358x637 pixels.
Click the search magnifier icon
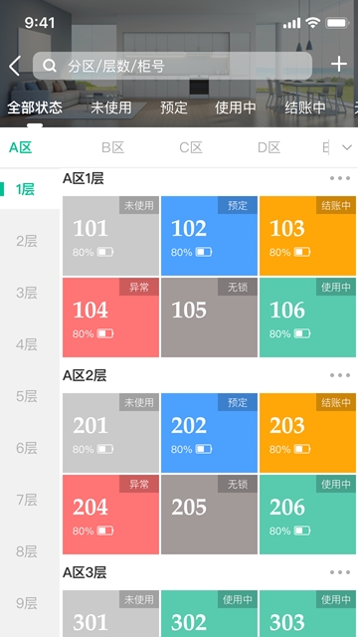pos(50,66)
